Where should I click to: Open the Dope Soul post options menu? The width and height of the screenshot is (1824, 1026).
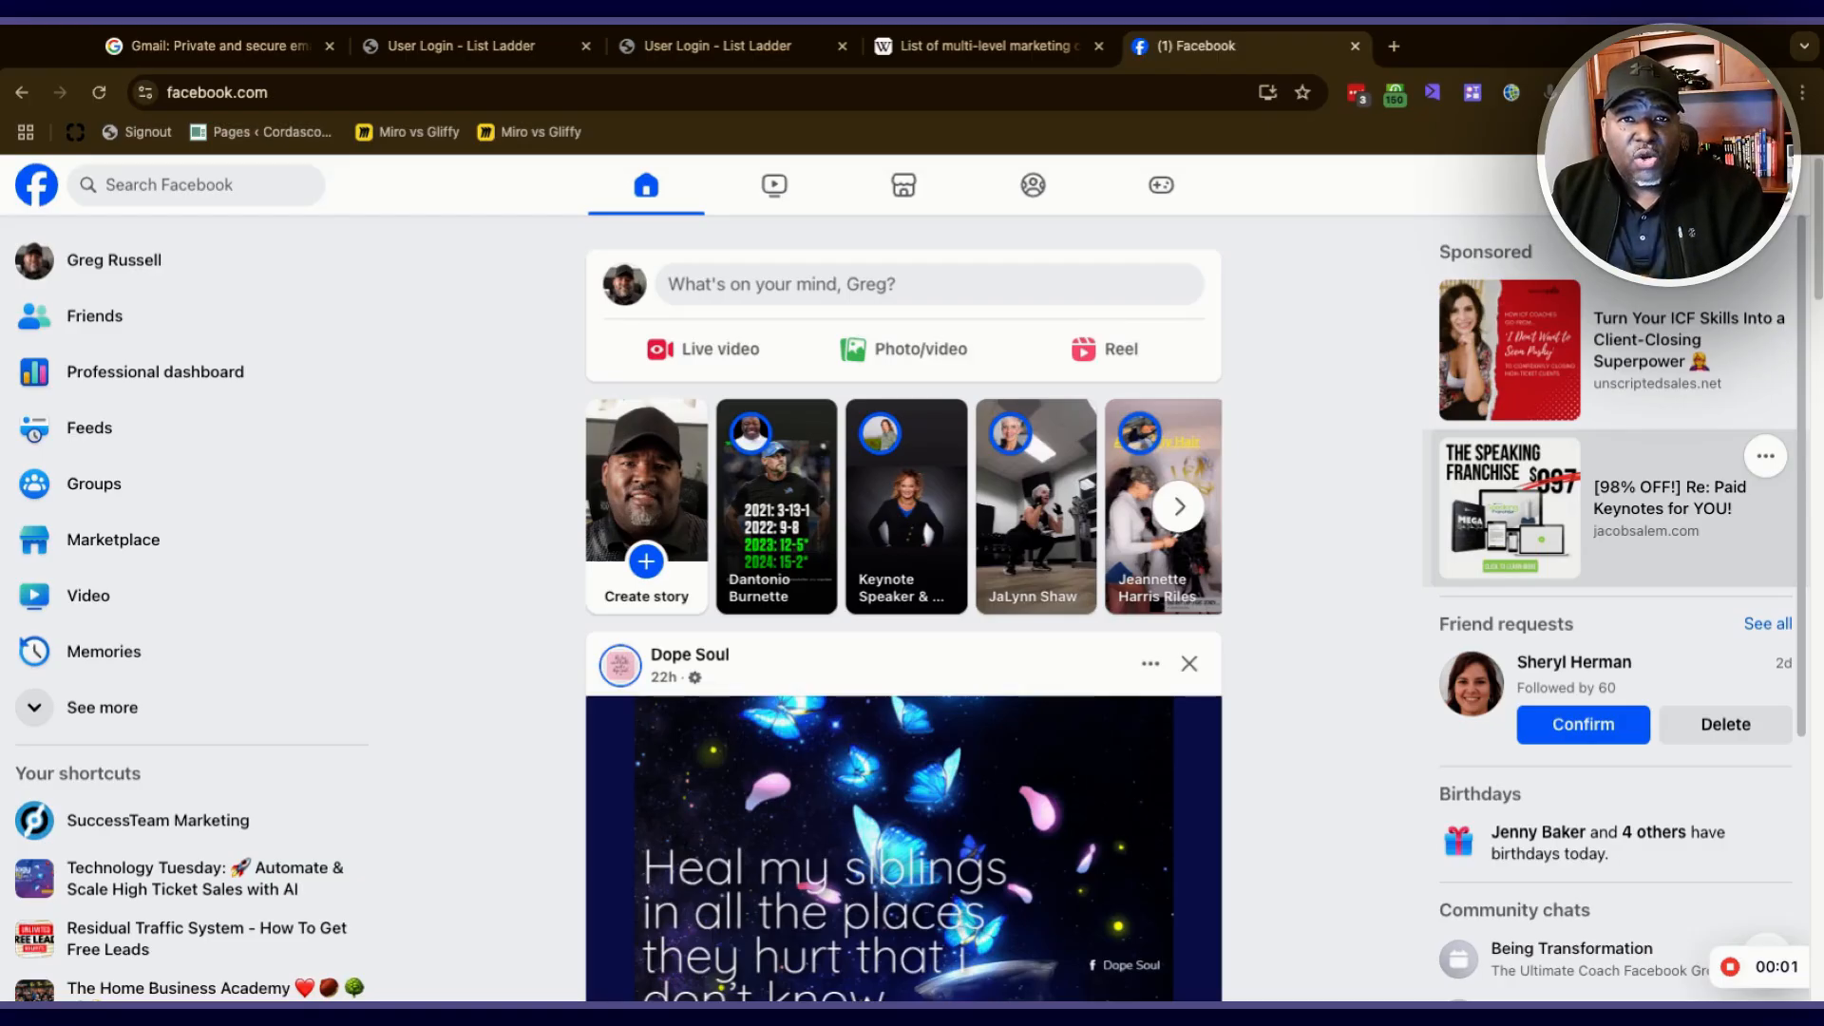pos(1150,664)
